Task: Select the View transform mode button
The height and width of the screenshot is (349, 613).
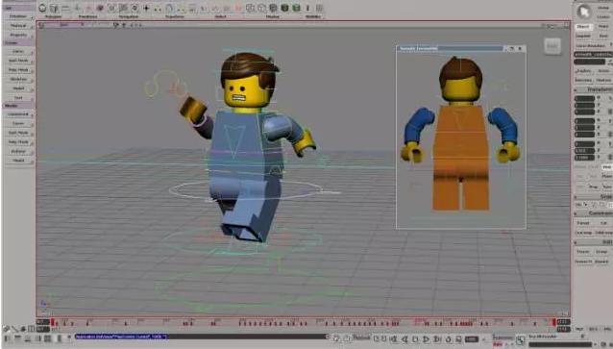Action: point(606,167)
